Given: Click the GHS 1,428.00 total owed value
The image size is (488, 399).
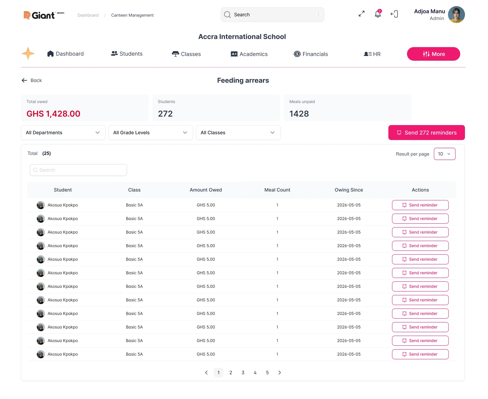Looking at the screenshot, I should tap(54, 114).
